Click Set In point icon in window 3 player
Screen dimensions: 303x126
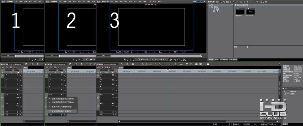(125, 60)
